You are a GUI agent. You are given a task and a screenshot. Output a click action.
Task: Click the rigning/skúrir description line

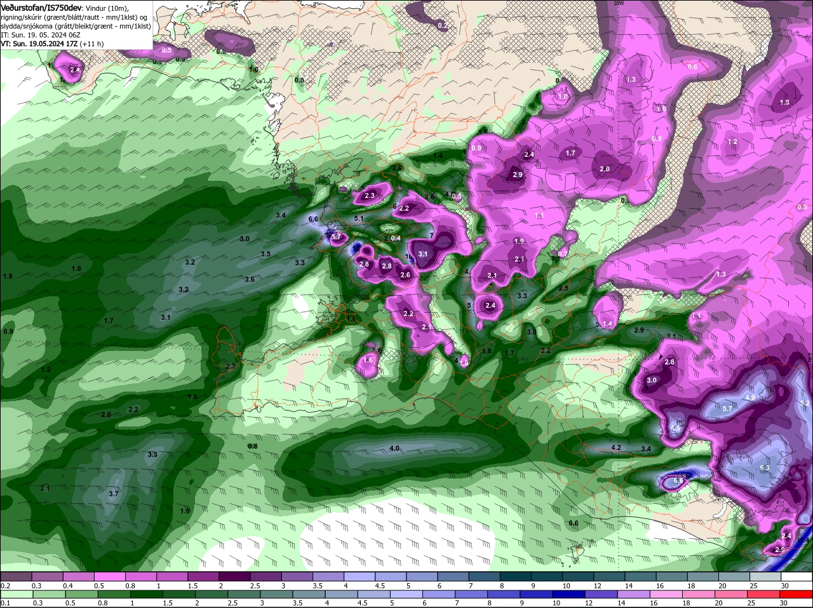click(74, 17)
